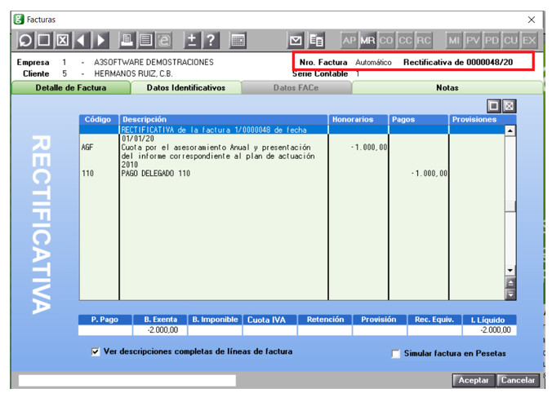552x393 pixels.
Task: Open the Notas tab
Action: [447, 88]
